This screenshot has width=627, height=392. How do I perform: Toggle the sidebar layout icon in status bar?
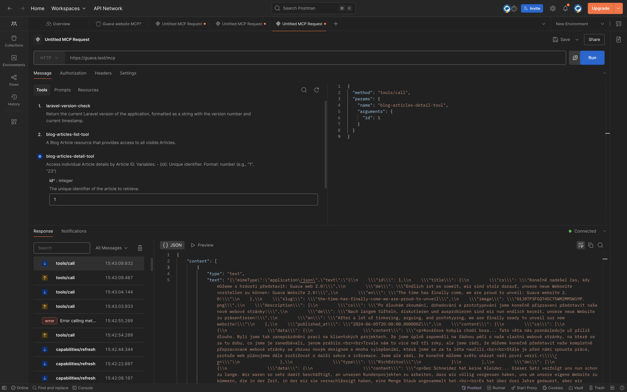[4, 388]
